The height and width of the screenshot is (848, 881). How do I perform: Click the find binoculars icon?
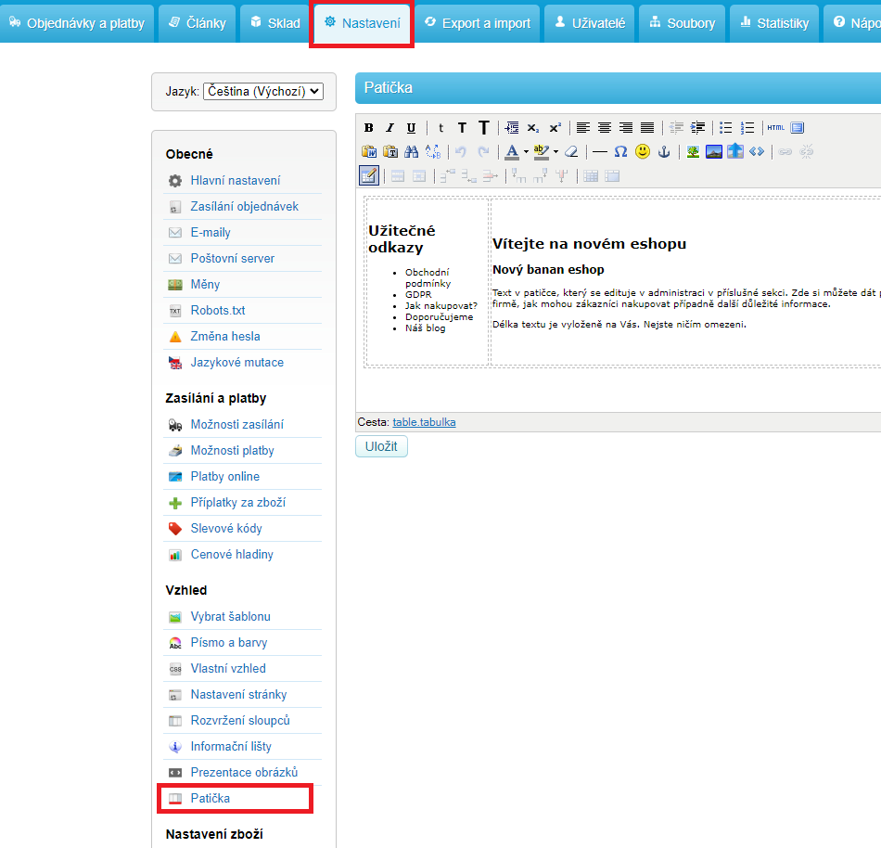(412, 151)
